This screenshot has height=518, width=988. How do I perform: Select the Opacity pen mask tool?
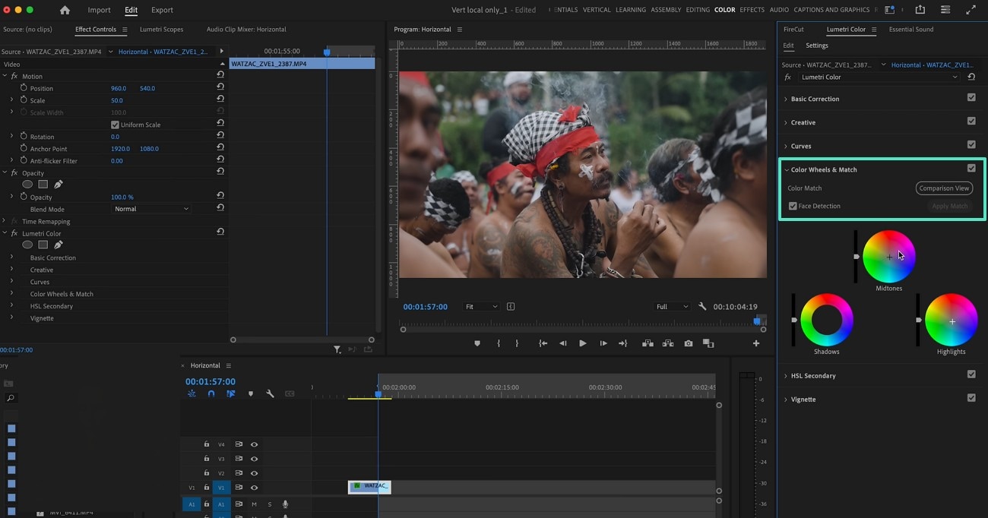[x=59, y=185]
